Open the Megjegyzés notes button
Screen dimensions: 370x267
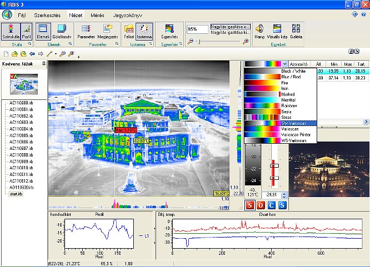[108, 32]
